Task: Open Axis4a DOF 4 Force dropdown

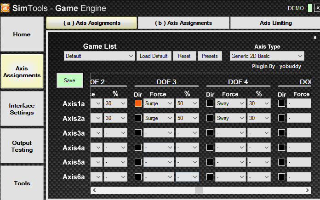Action: 230,147
